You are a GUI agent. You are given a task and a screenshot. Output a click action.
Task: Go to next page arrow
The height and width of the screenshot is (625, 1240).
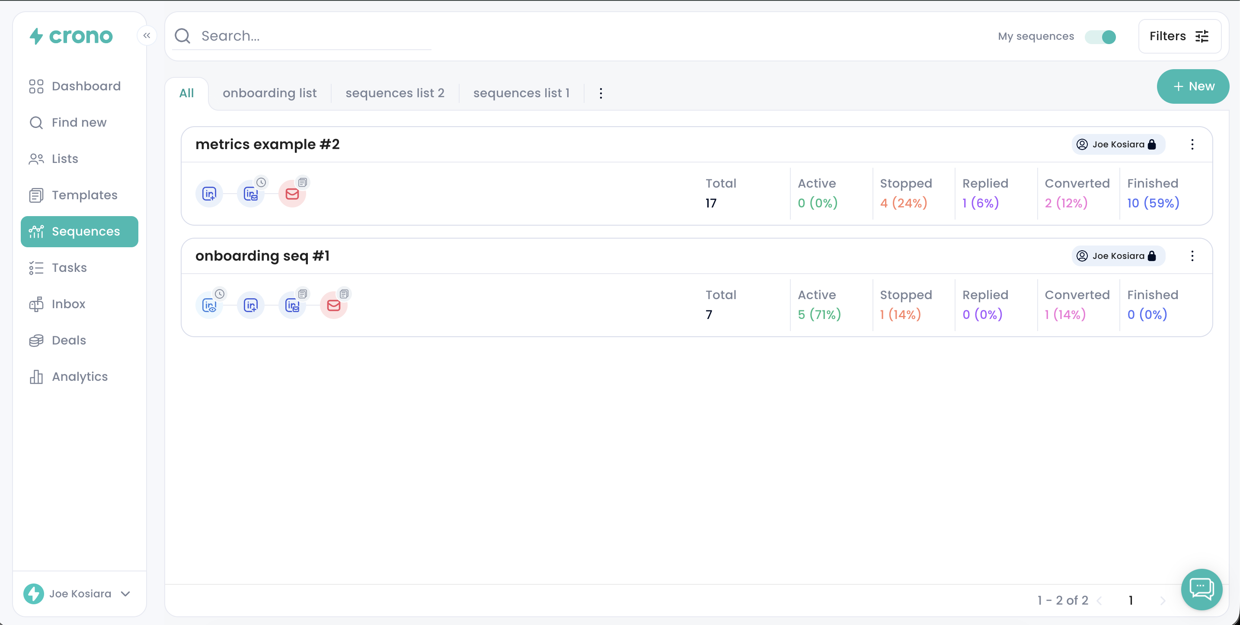tap(1163, 600)
